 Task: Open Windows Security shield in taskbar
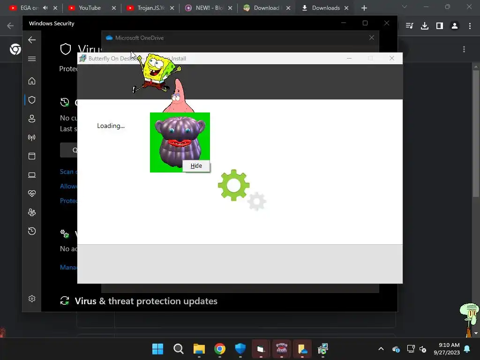240,349
